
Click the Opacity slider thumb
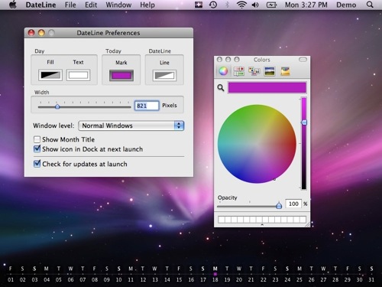tap(279, 205)
